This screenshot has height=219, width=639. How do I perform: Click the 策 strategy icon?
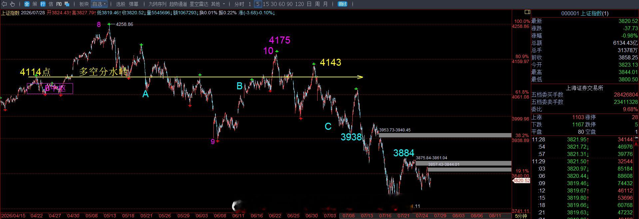click(x=35, y=4)
